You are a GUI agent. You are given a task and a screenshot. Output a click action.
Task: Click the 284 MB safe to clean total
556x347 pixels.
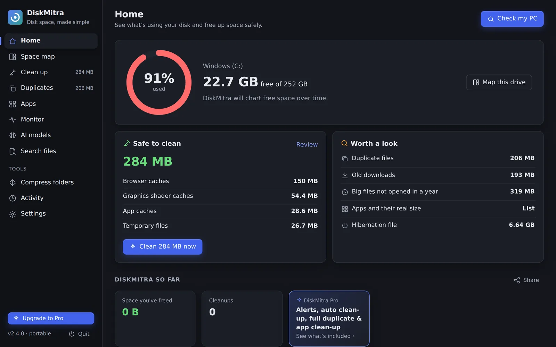click(x=148, y=161)
